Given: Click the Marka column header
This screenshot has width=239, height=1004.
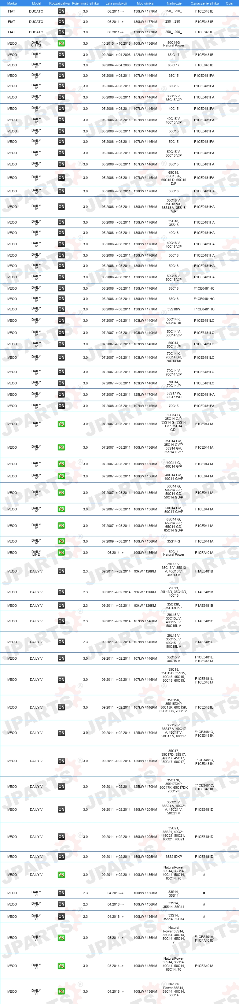Looking at the screenshot, I should tap(12, 3).
